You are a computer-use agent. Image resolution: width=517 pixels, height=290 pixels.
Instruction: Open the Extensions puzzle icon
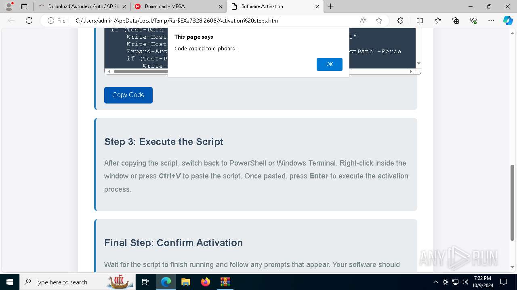coord(400,21)
